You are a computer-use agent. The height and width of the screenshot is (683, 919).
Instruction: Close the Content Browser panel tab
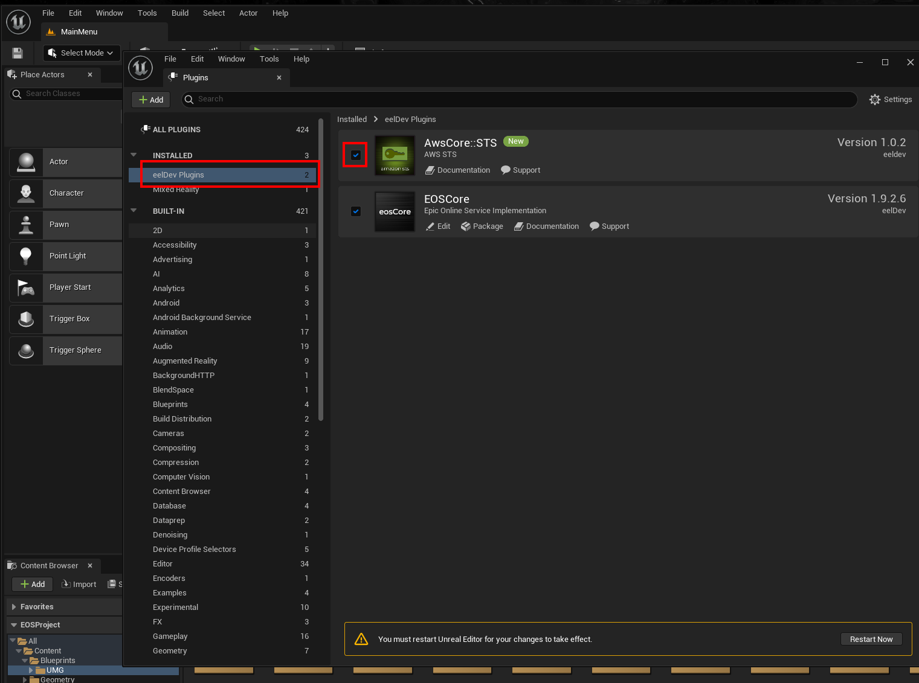90,566
